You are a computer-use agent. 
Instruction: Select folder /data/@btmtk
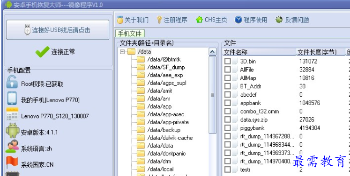164,59
